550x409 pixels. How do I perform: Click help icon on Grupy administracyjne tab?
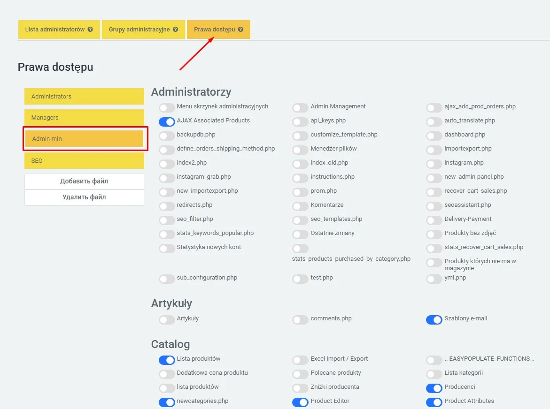pyautogui.click(x=175, y=30)
